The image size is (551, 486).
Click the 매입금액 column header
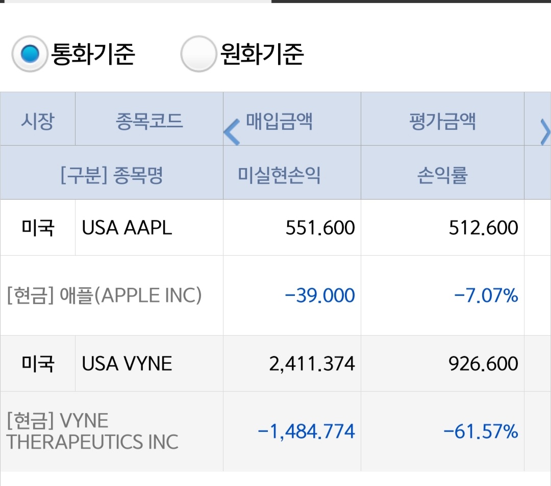click(x=280, y=121)
